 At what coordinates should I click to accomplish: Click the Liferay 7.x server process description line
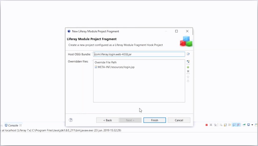pyautogui.click(x=61, y=130)
